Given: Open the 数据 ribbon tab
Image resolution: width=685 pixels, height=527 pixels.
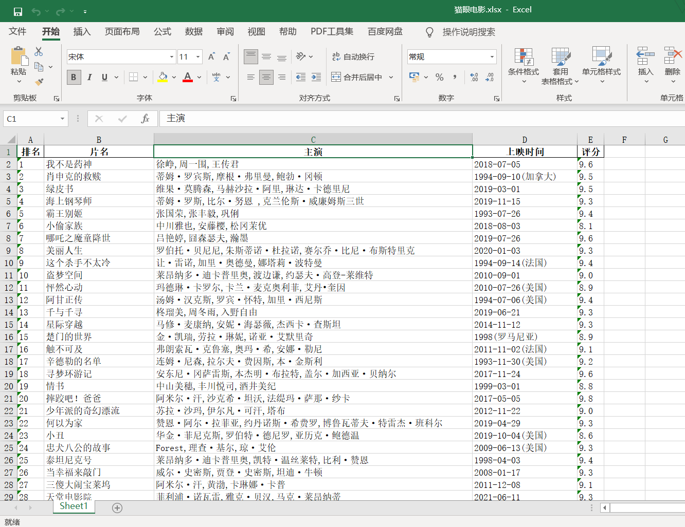Looking at the screenshot, I should [194, 31].
